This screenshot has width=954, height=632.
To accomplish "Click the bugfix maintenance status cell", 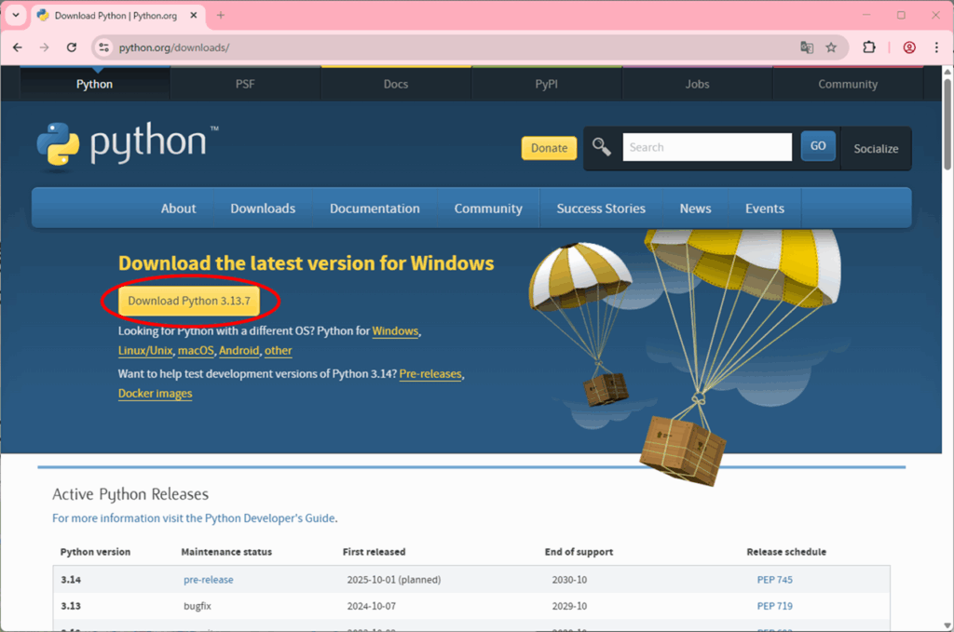I will pyautogui.click(x=198, y=606).
